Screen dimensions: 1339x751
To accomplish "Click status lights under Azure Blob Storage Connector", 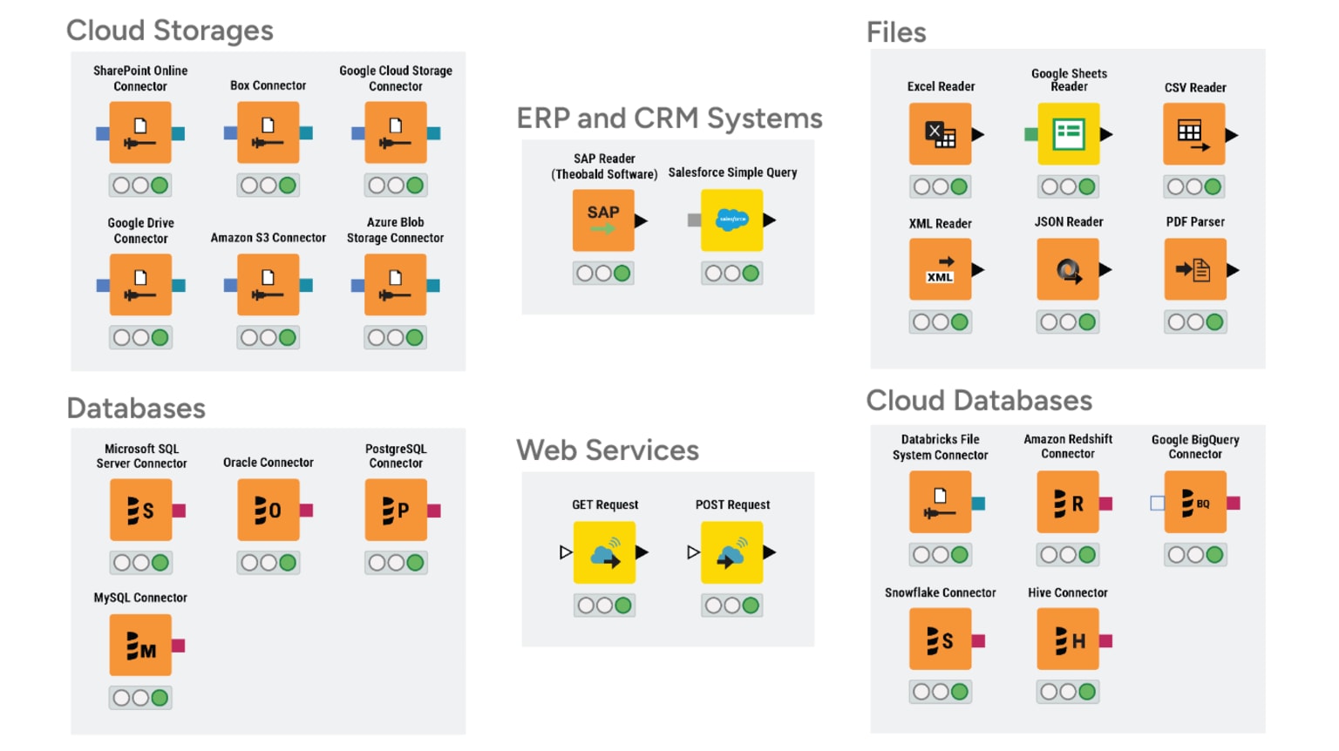I will [x=396, y=338].
